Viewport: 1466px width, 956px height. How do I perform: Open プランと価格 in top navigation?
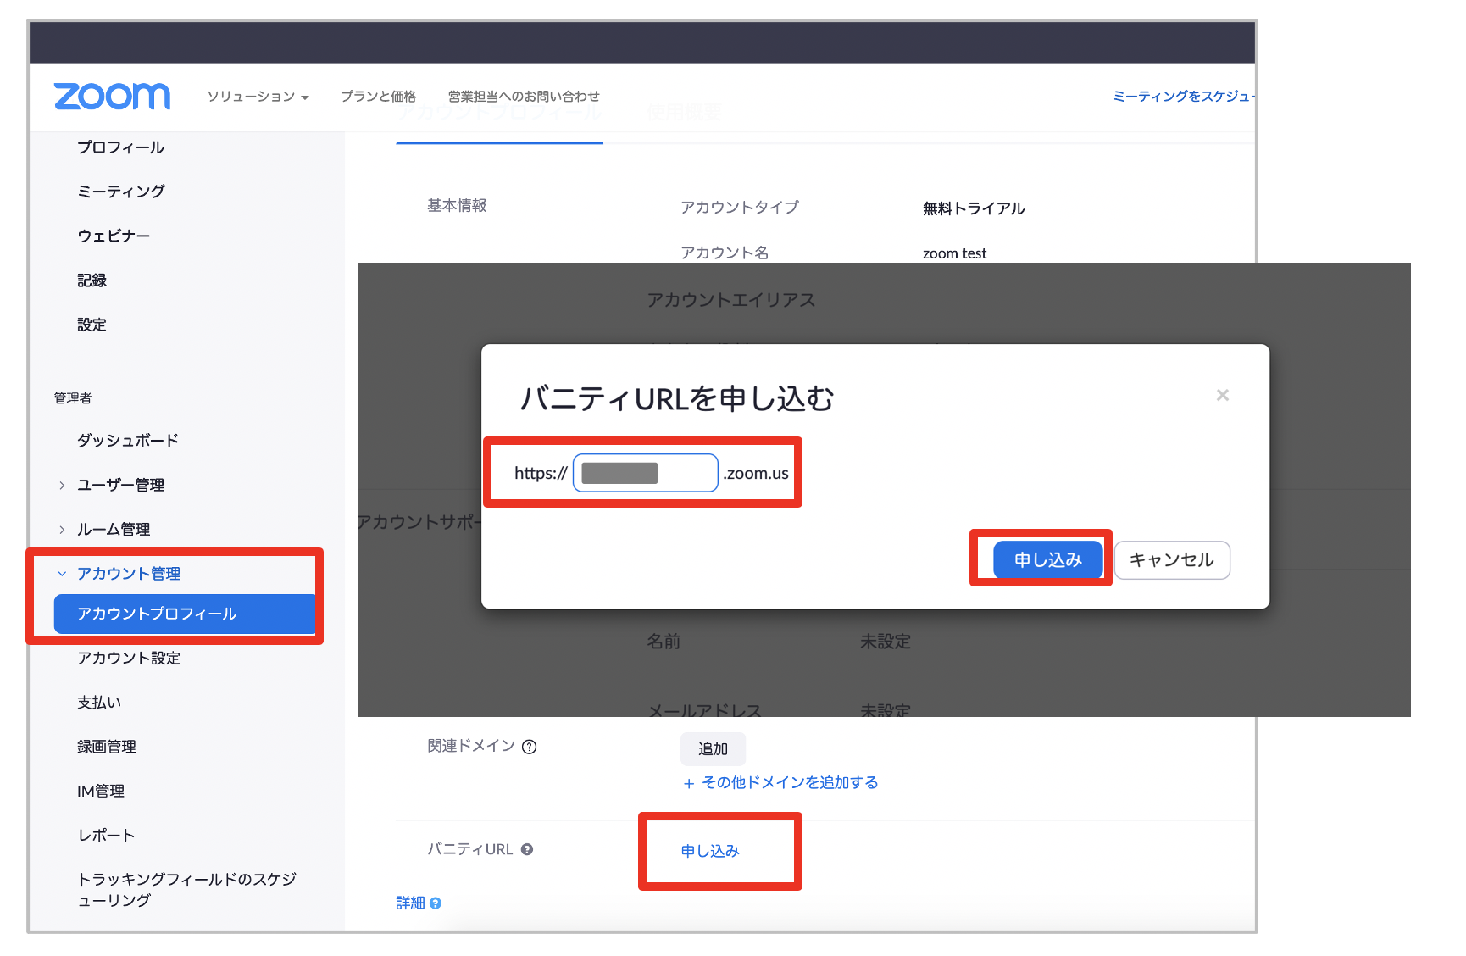[x=378, y=97]
